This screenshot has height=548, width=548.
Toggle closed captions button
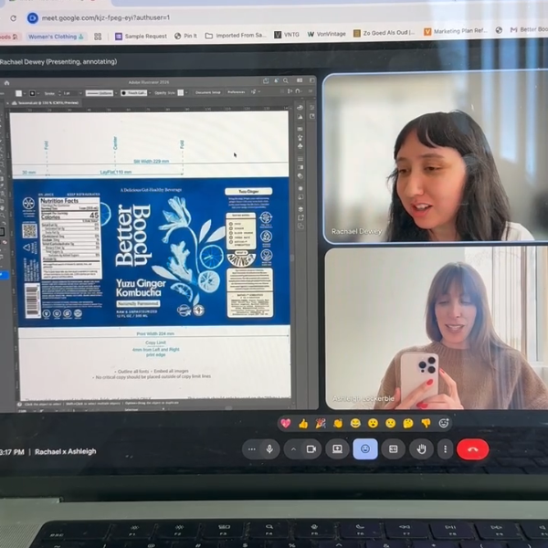point(393,449)
